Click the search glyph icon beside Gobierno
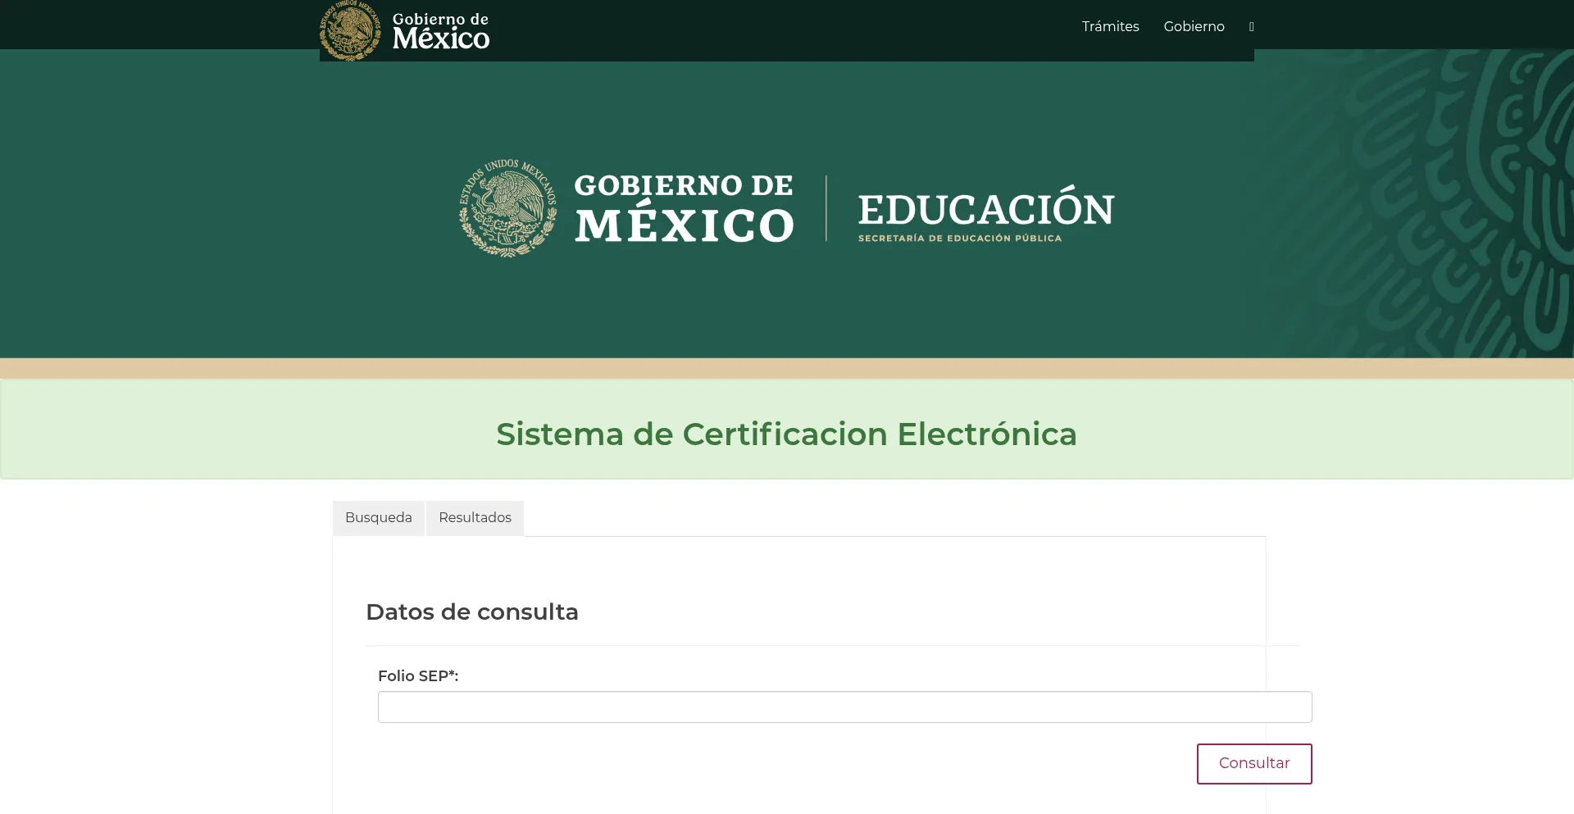 (1251, 27)
